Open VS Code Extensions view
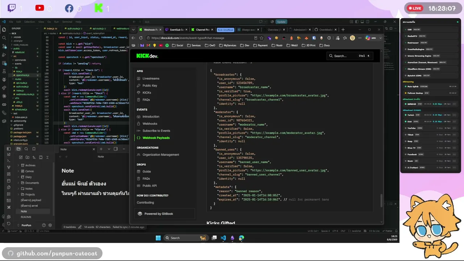Viewport: 464px width, 261px height. (4, 63)
